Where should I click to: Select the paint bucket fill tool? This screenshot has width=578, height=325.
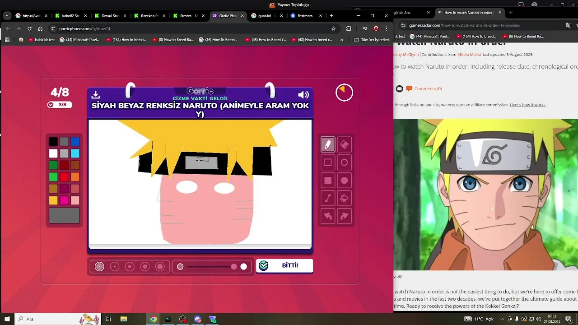(344, 198)
